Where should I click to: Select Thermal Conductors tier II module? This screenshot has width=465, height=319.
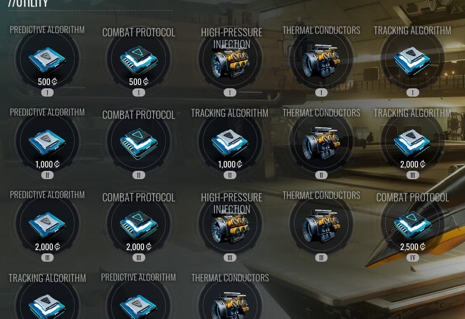point(321,143)
